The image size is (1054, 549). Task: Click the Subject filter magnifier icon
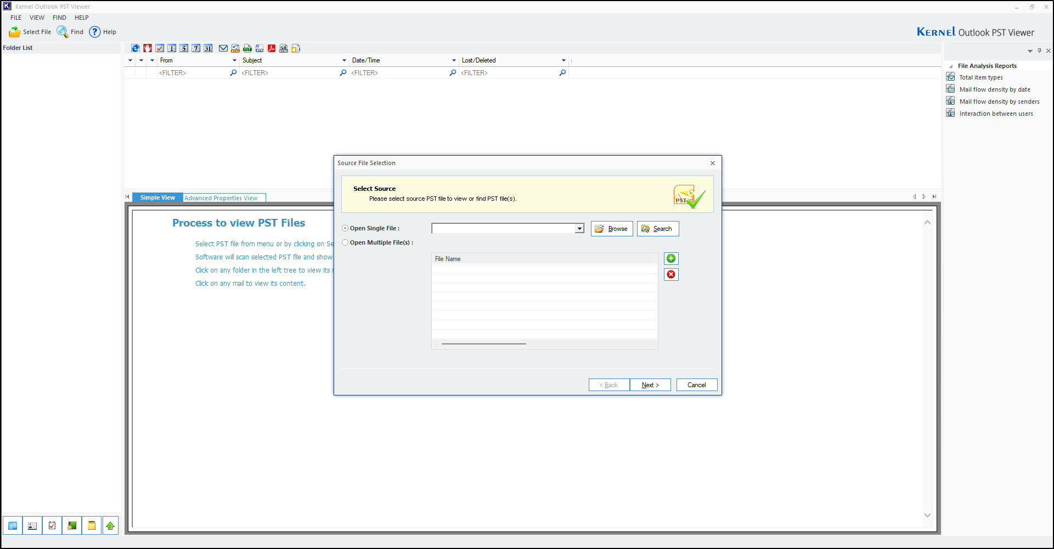(343, 72)
